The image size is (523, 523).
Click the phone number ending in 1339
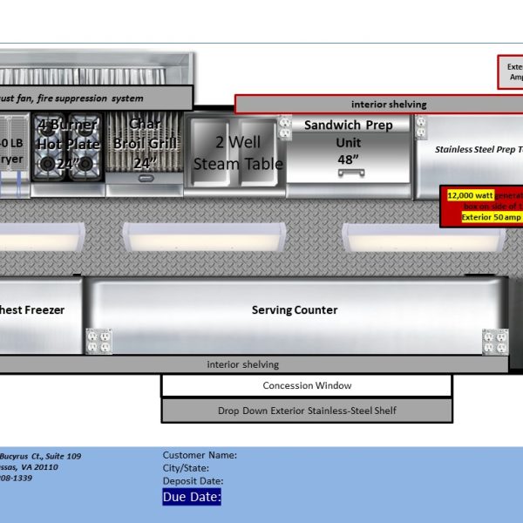[16, 478]
